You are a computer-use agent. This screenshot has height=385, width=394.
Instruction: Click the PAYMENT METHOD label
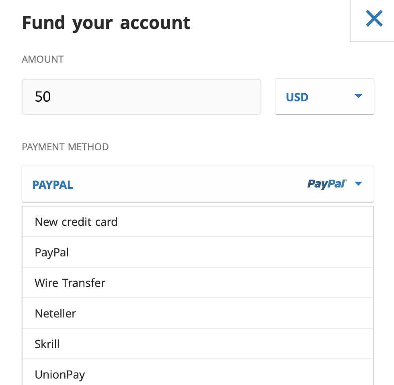click(x=65, y=147)
